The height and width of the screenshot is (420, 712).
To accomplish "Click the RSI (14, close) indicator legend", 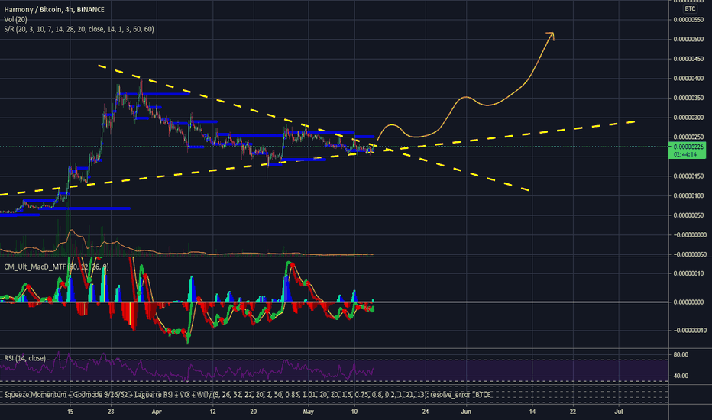I will [25, 358].
